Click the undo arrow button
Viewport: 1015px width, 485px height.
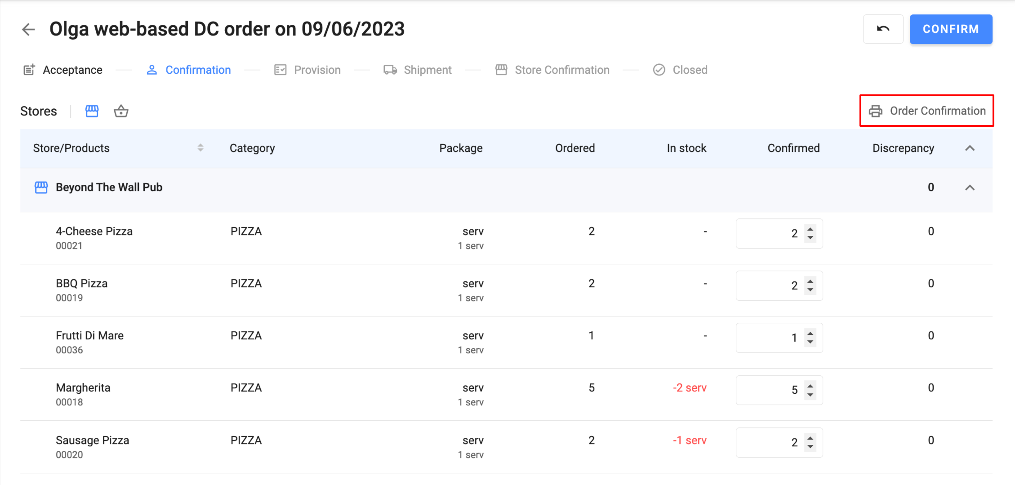tap(883, 29)
